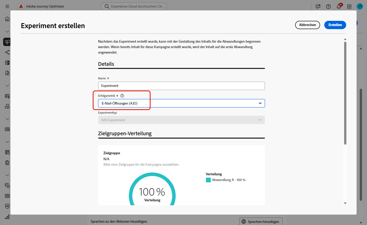
Task: Open the help question mark menu
Action: [x=328, y=7]
